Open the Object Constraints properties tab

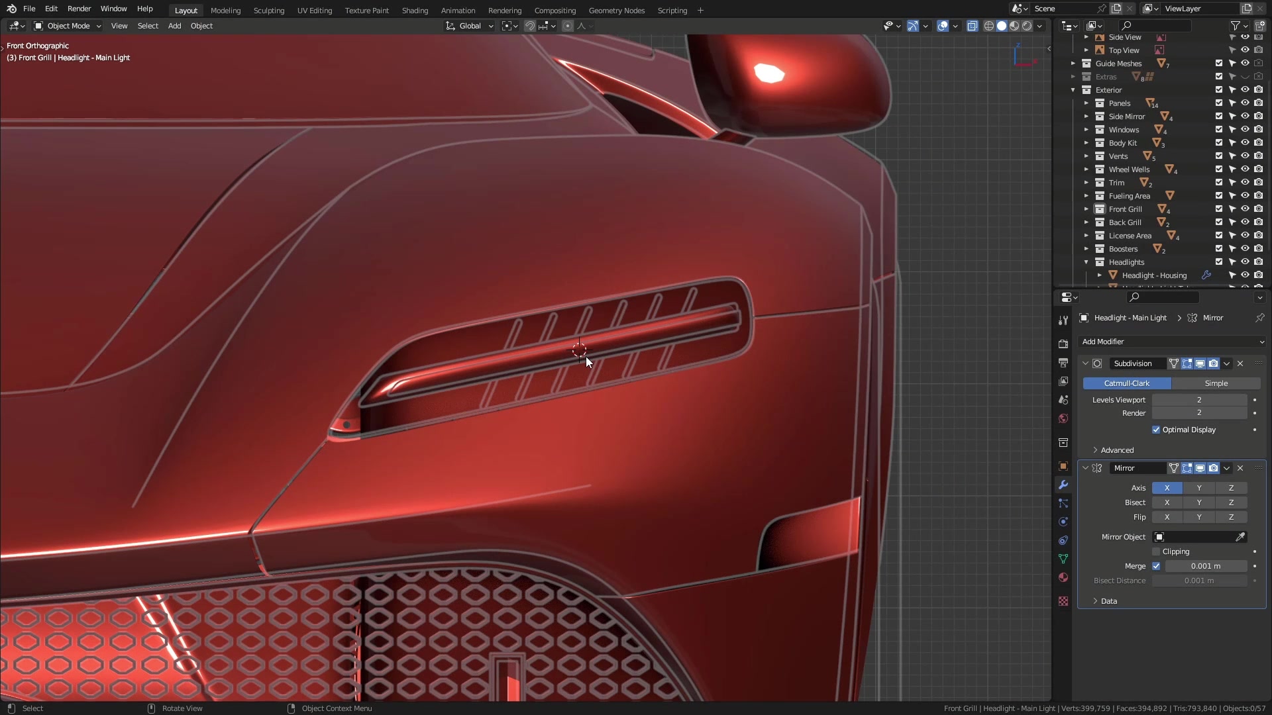pyautogui.click(x=1063, y=540)
